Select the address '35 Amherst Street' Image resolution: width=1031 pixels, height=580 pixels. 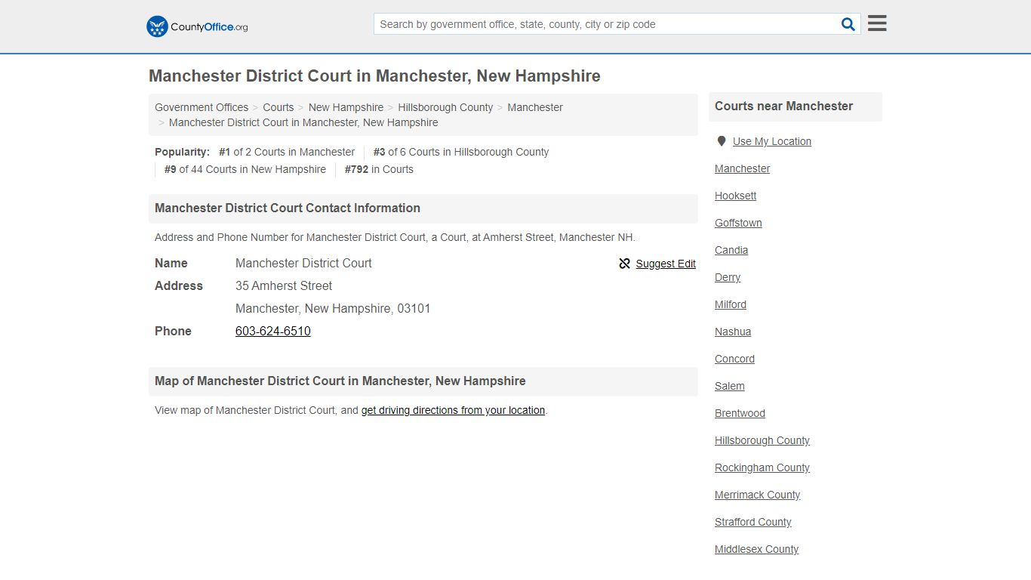[284, 285]
